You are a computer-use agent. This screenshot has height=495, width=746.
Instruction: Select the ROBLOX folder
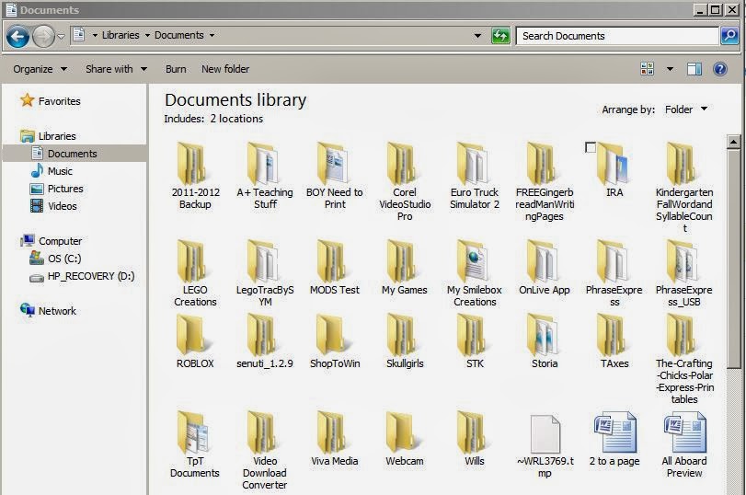point(195,341)
